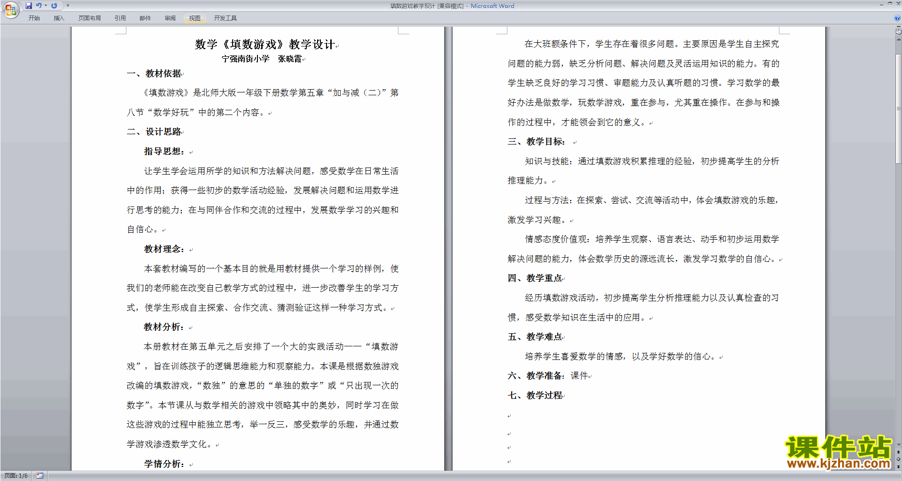Viewport: 902px width, 481px height.
Task: Open the 邮件 ribbon tab
Action: point(145,18)
